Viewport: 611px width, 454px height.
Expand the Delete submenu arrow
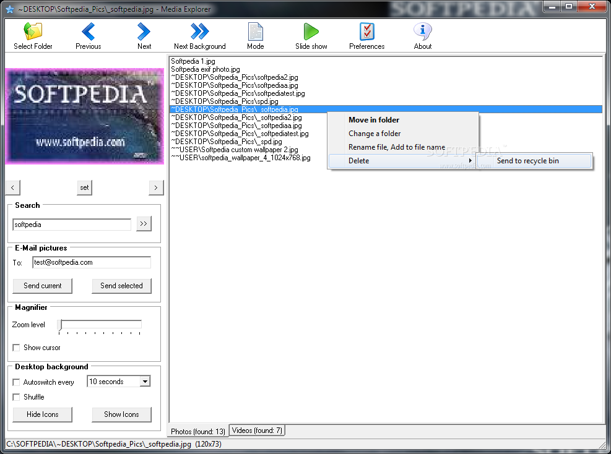pos(470,160)
